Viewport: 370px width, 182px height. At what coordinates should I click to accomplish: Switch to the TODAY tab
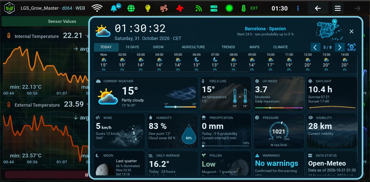click(106, 47)
